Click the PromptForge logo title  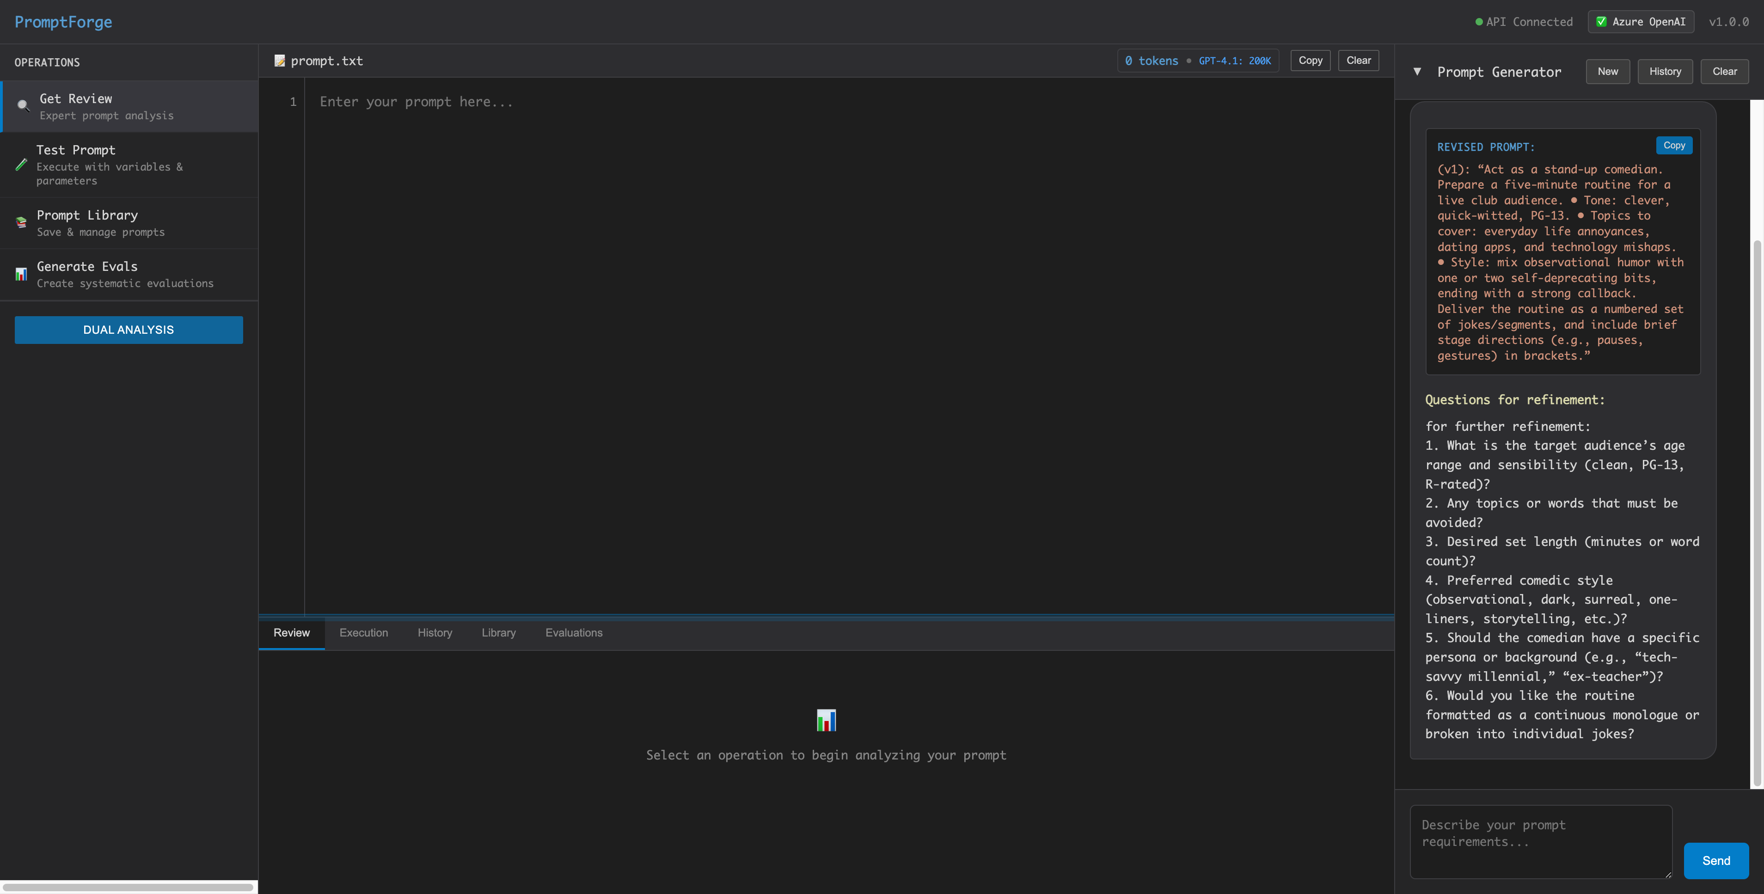tap(63, 22)
